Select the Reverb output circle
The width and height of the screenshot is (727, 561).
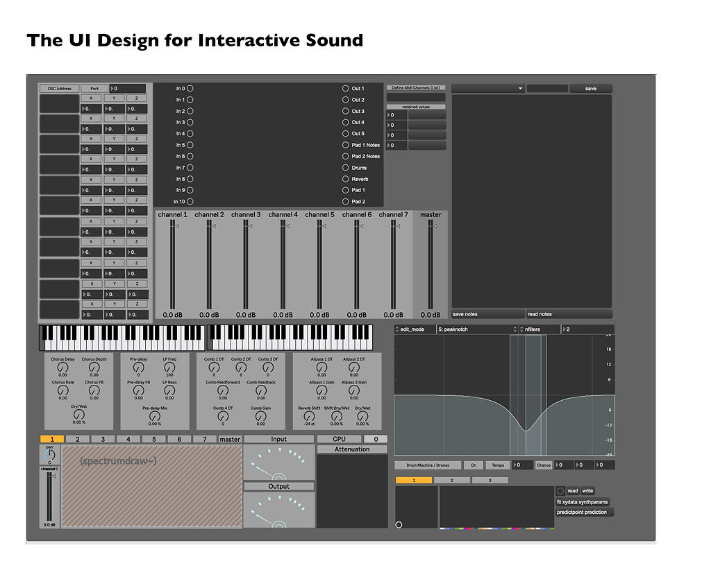345,179
